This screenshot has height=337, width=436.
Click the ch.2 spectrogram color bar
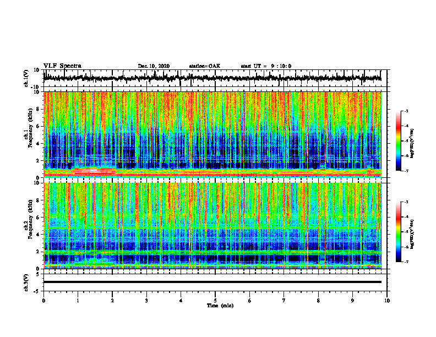tap(398, 232)
